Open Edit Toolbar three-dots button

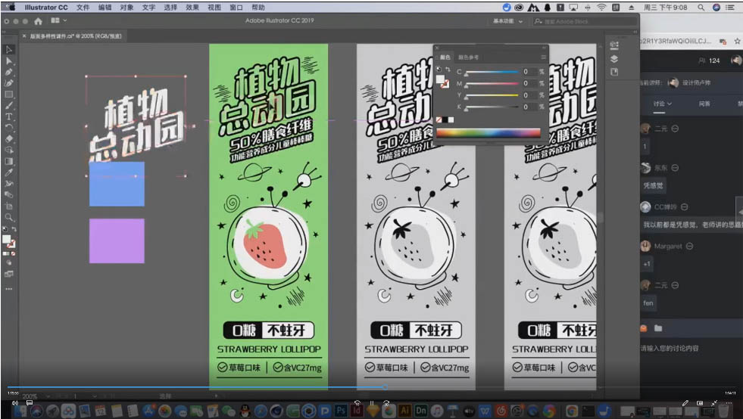8,289
